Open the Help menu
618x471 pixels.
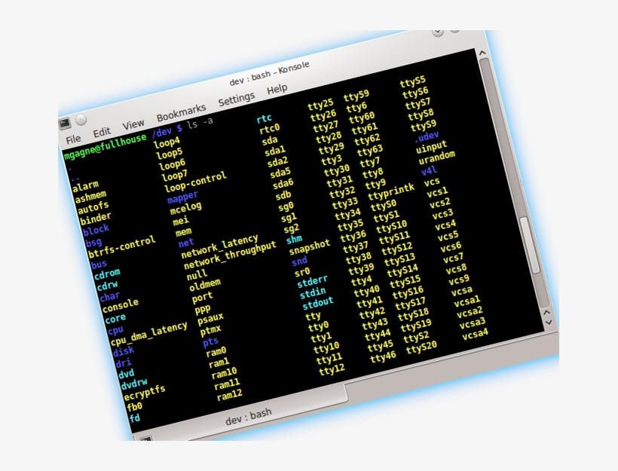277,88
